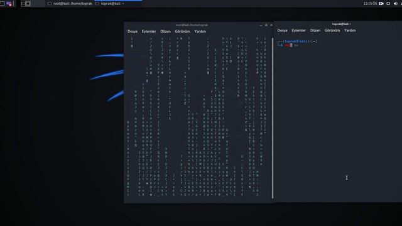Switch to root@kali: /home/toprak taskbar window
The height and width of the screenshot is (226, 402).
click(70, 4)
